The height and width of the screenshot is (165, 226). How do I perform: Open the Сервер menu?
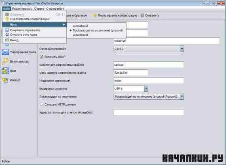click(39, 9)
